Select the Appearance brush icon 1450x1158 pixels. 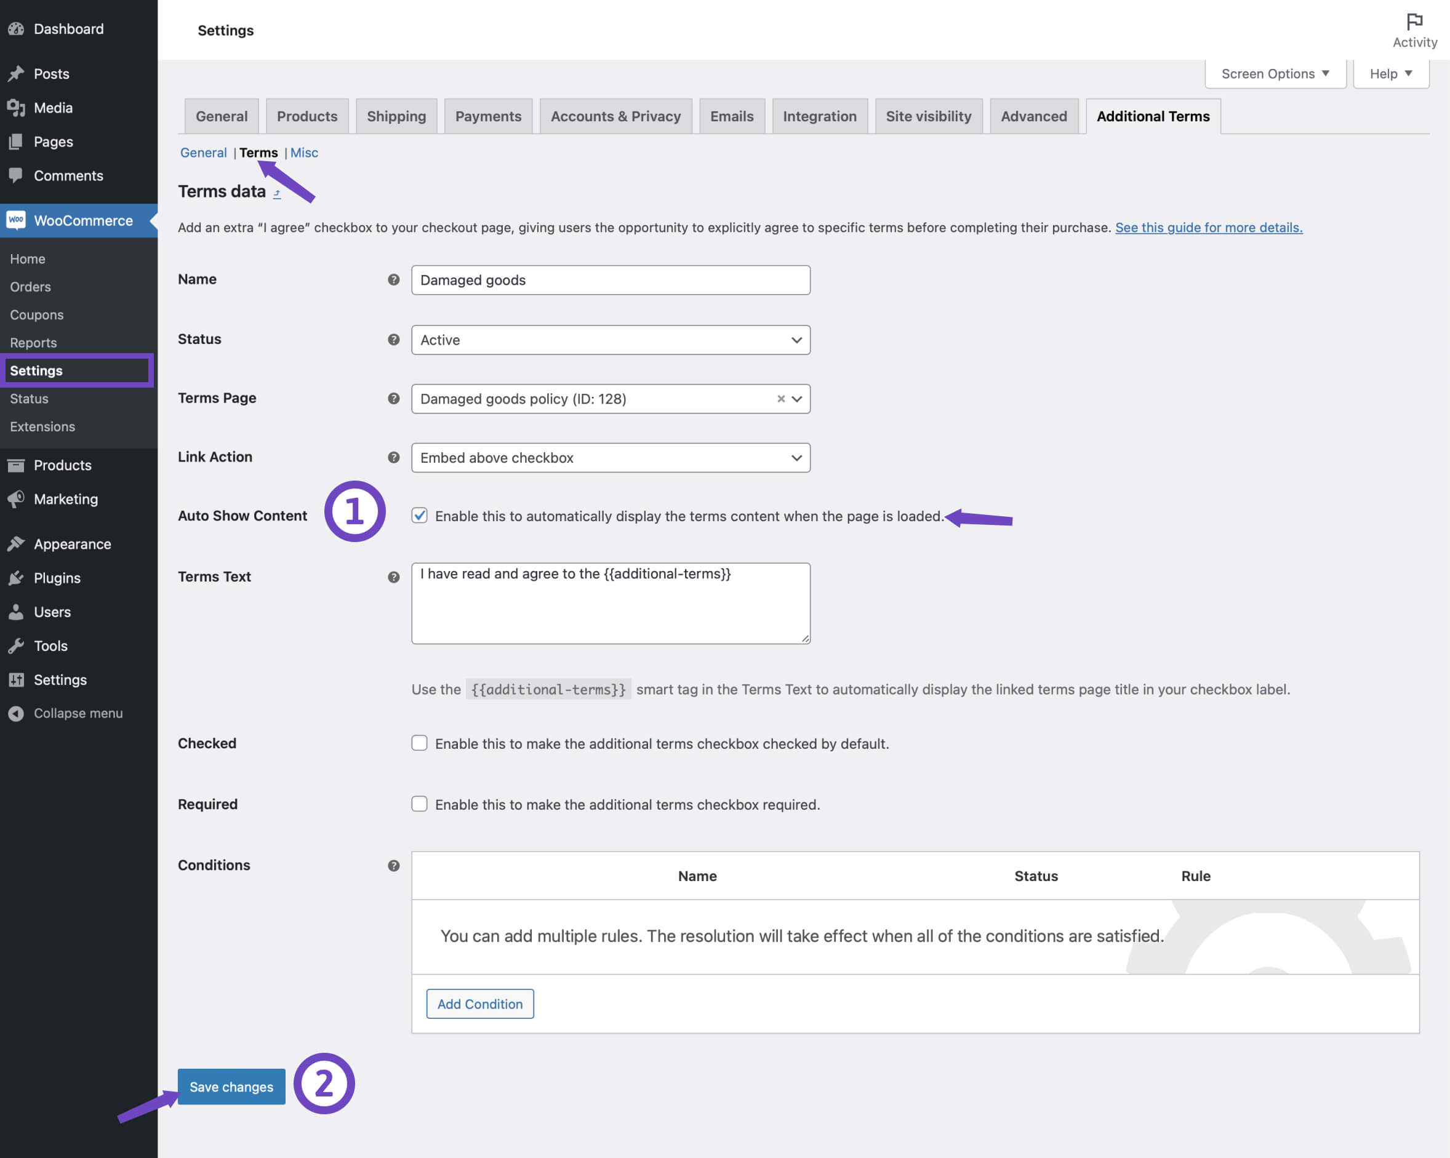point(16,543)
